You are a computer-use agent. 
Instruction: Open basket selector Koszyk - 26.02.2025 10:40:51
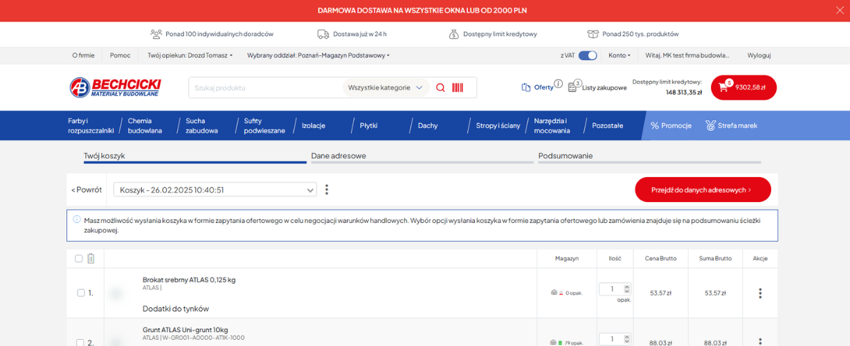(215, 190)
